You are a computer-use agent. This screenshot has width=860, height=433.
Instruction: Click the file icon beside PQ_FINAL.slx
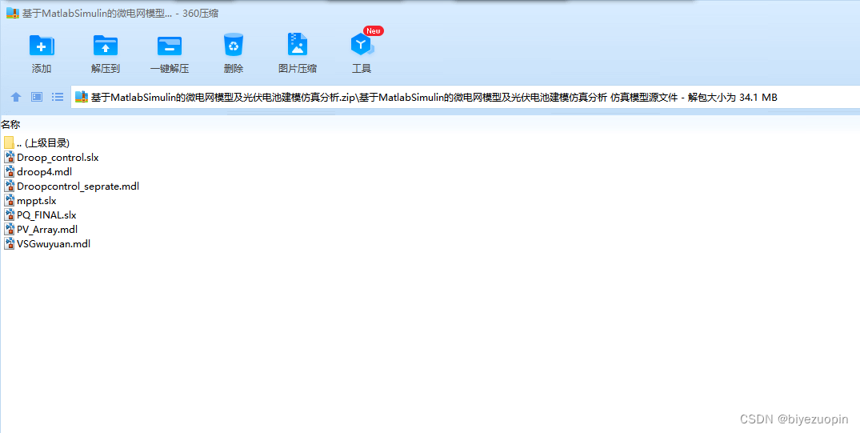tap(9, 215)
